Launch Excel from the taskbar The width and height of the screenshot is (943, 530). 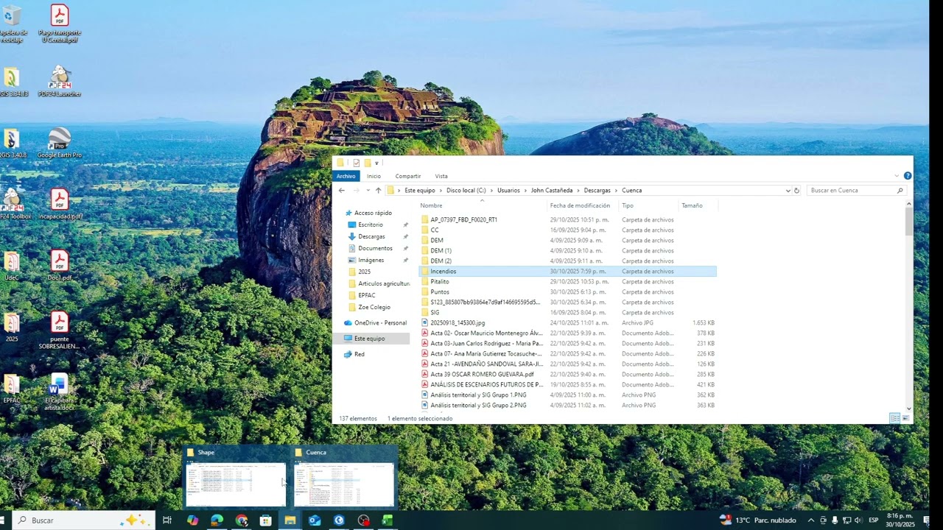pyautogui.click(x=388, y=520)
